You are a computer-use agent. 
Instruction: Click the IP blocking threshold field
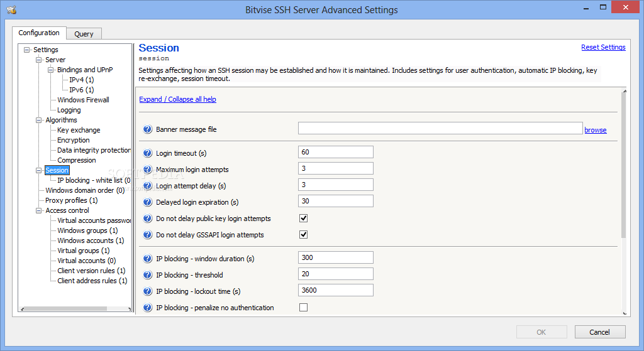[x=336, y=274]
